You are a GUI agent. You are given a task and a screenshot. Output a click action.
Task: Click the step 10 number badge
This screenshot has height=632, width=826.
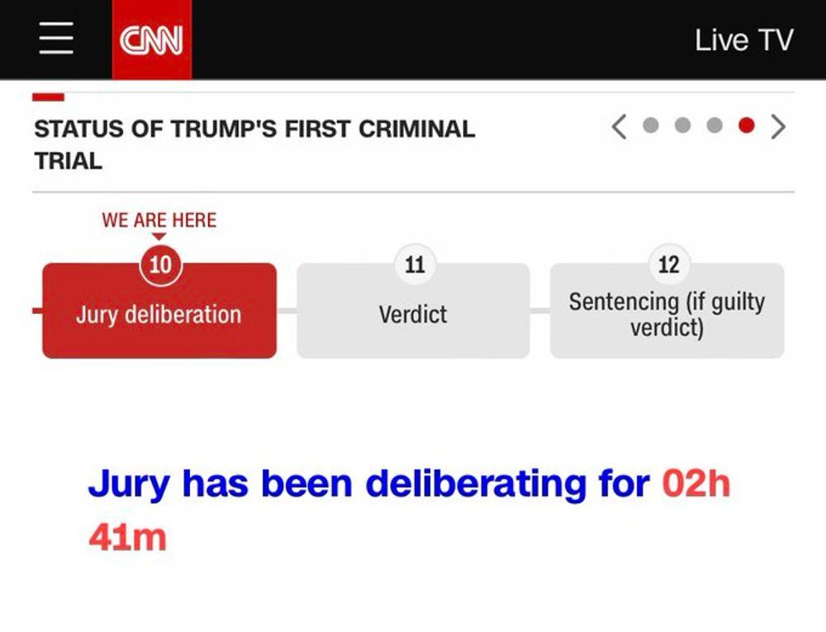coord(161,264)
